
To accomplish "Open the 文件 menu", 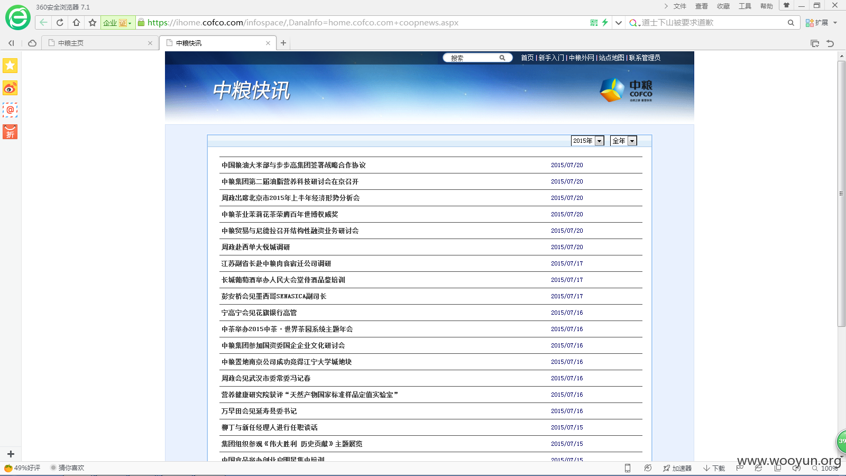I will 680,6.
